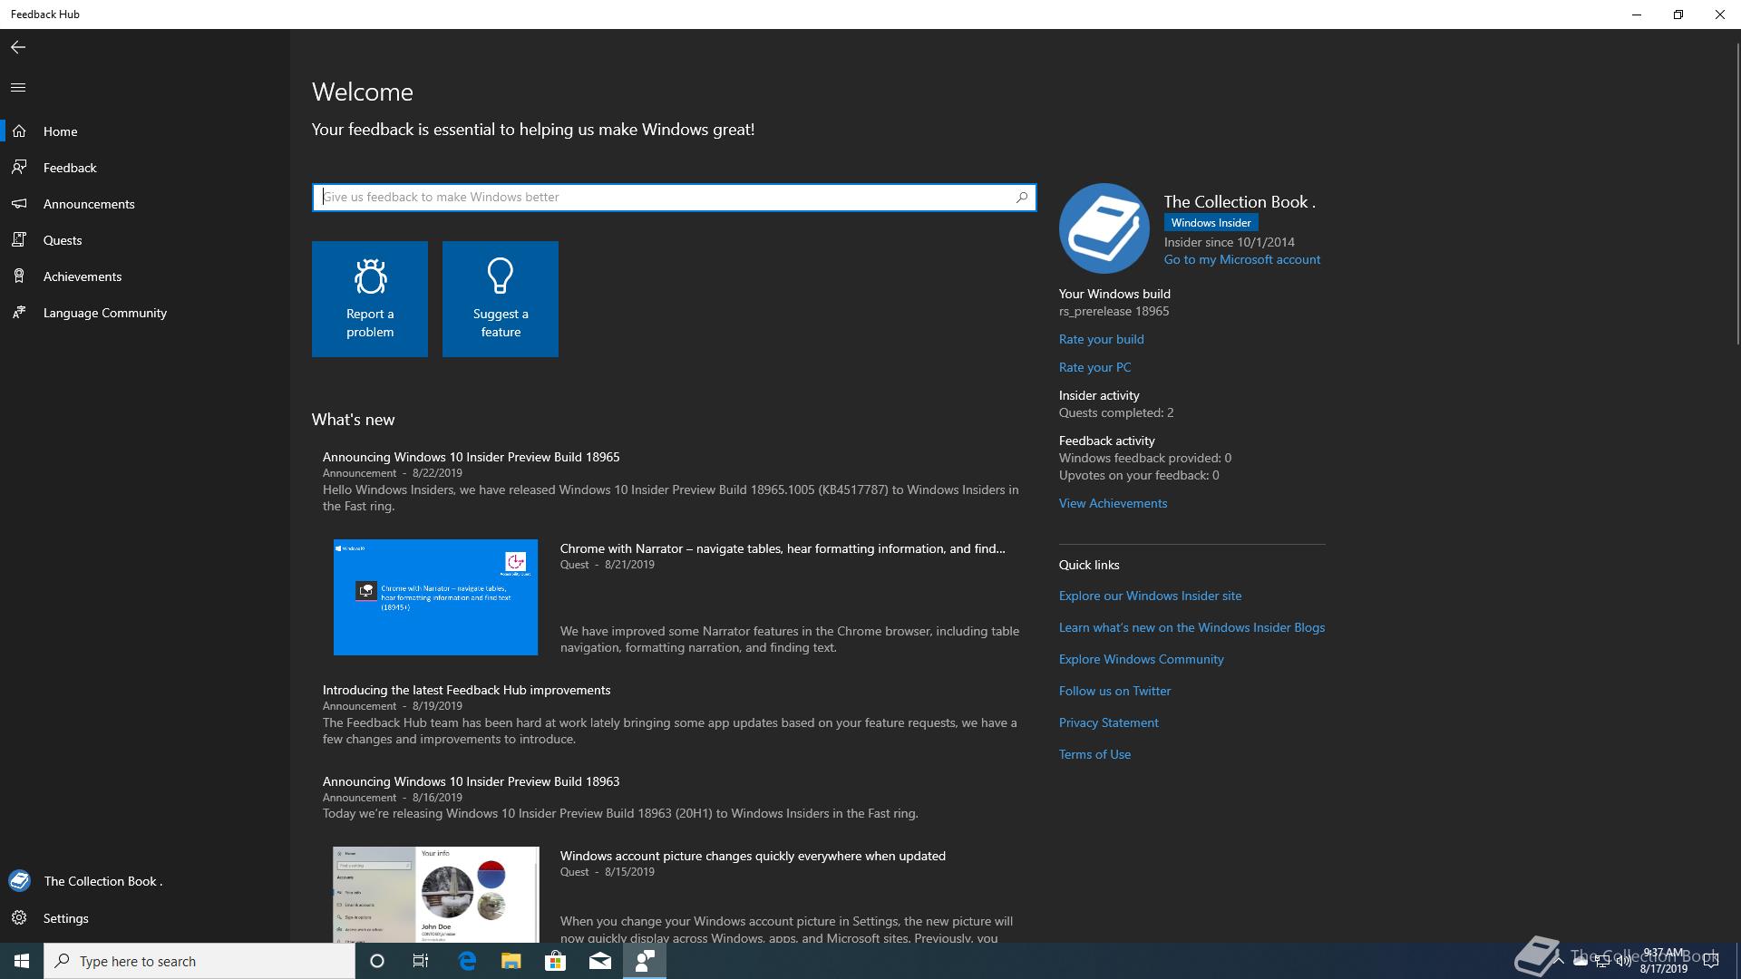Open the Quests page
Screen dimensions: 1741x979
click(145, 240)
